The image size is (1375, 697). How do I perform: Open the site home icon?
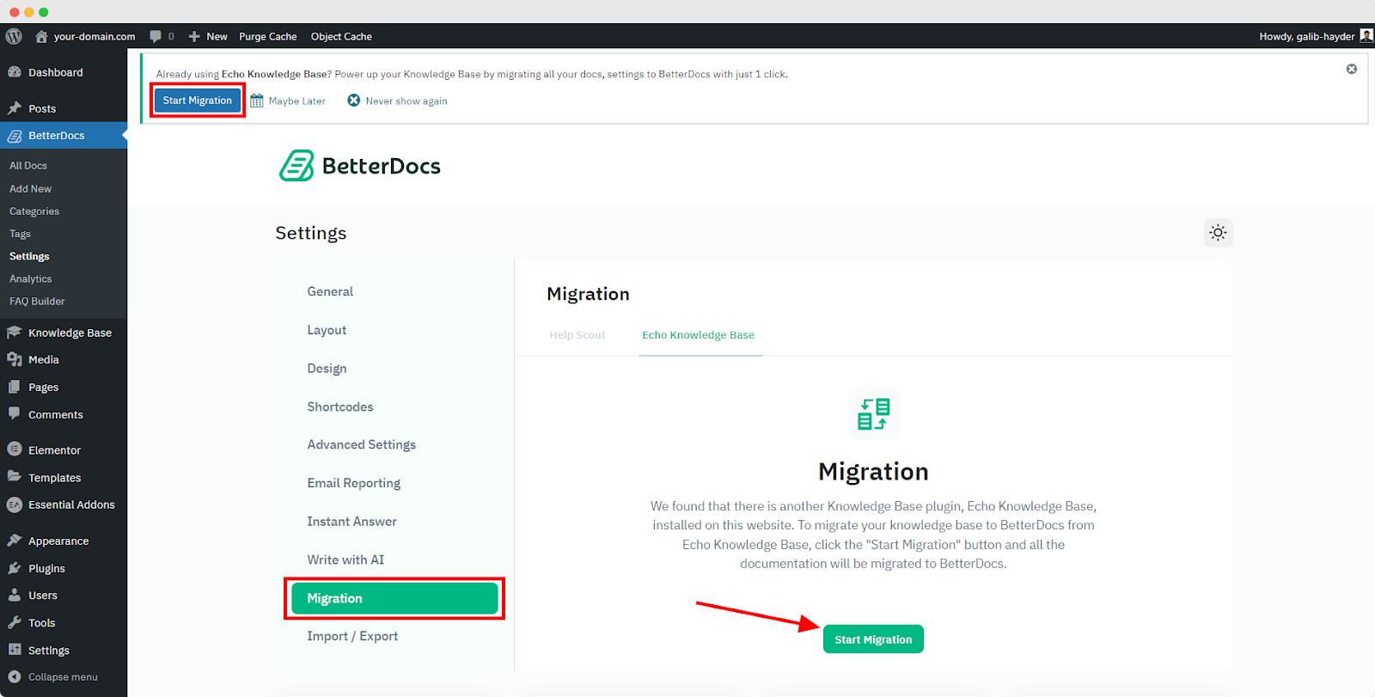pyautogui.click(x=41, y=36)
